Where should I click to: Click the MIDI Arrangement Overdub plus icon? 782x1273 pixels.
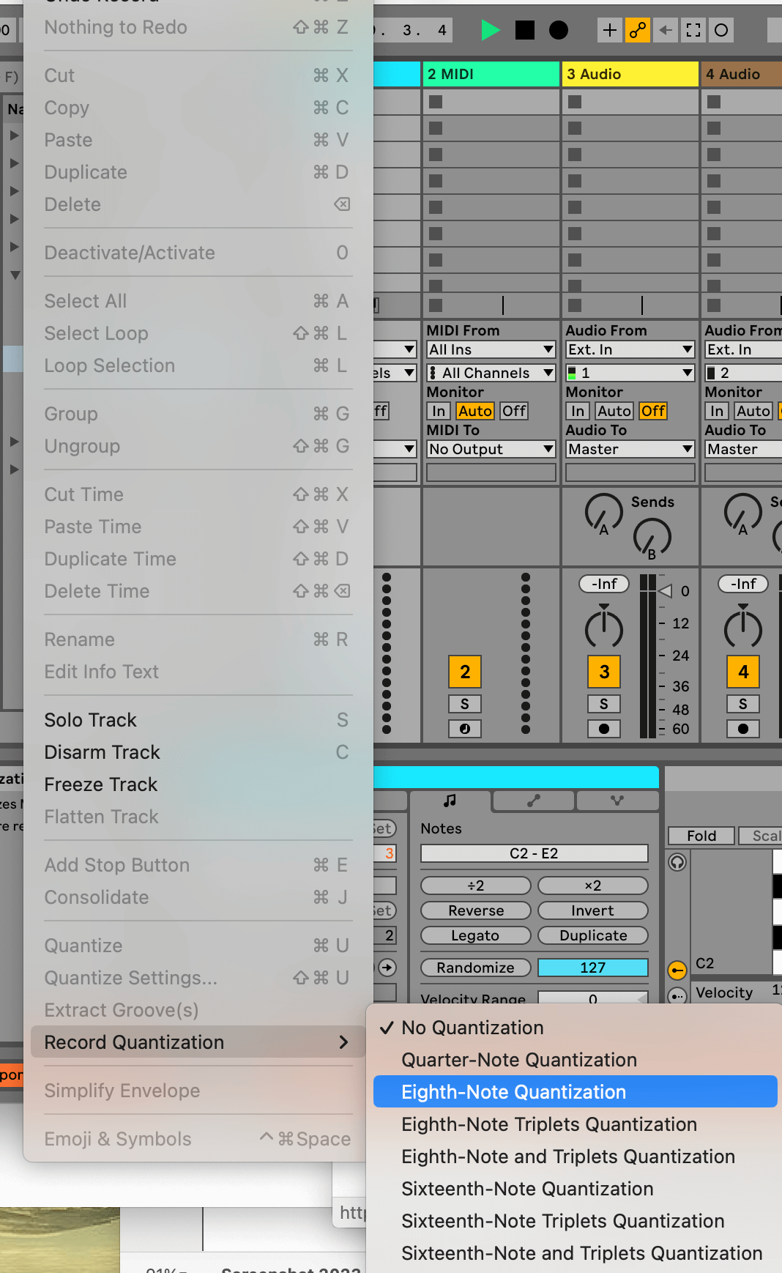(x=609, y=30)
